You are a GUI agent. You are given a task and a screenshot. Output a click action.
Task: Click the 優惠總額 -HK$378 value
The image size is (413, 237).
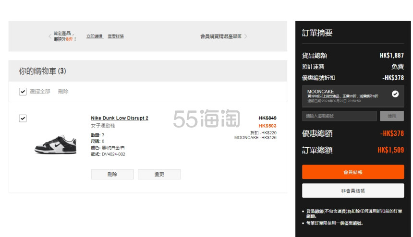[392, 133]
